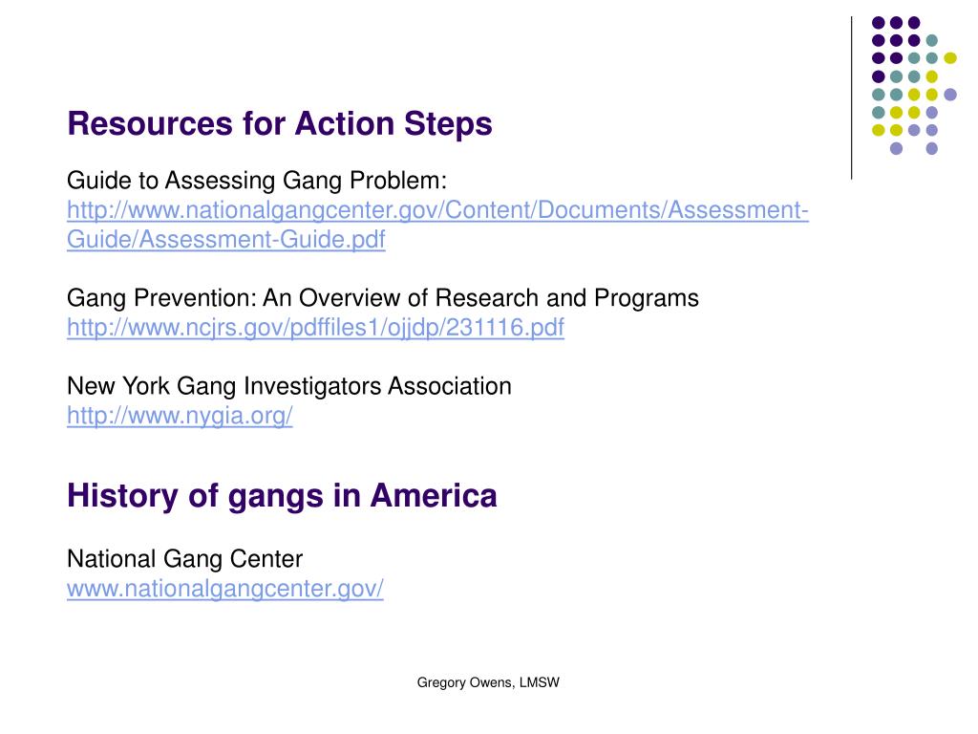
Task: Select "New York Gang Investigators Association" text
Action: pos(289,386)
